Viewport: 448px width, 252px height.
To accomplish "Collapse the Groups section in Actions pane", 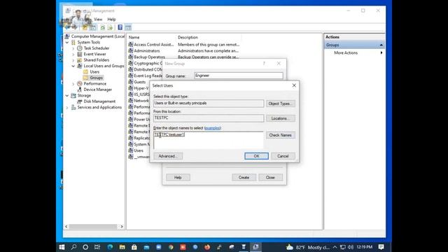I will pyautogui.click(x=381, y=45).
